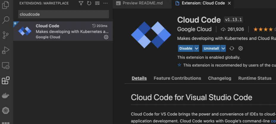Image resolution: width=276 pixels, height=124 pixels.
Task: Click the recommended-by-users star note
Action: pyautogui.click(x=227, y=65)
